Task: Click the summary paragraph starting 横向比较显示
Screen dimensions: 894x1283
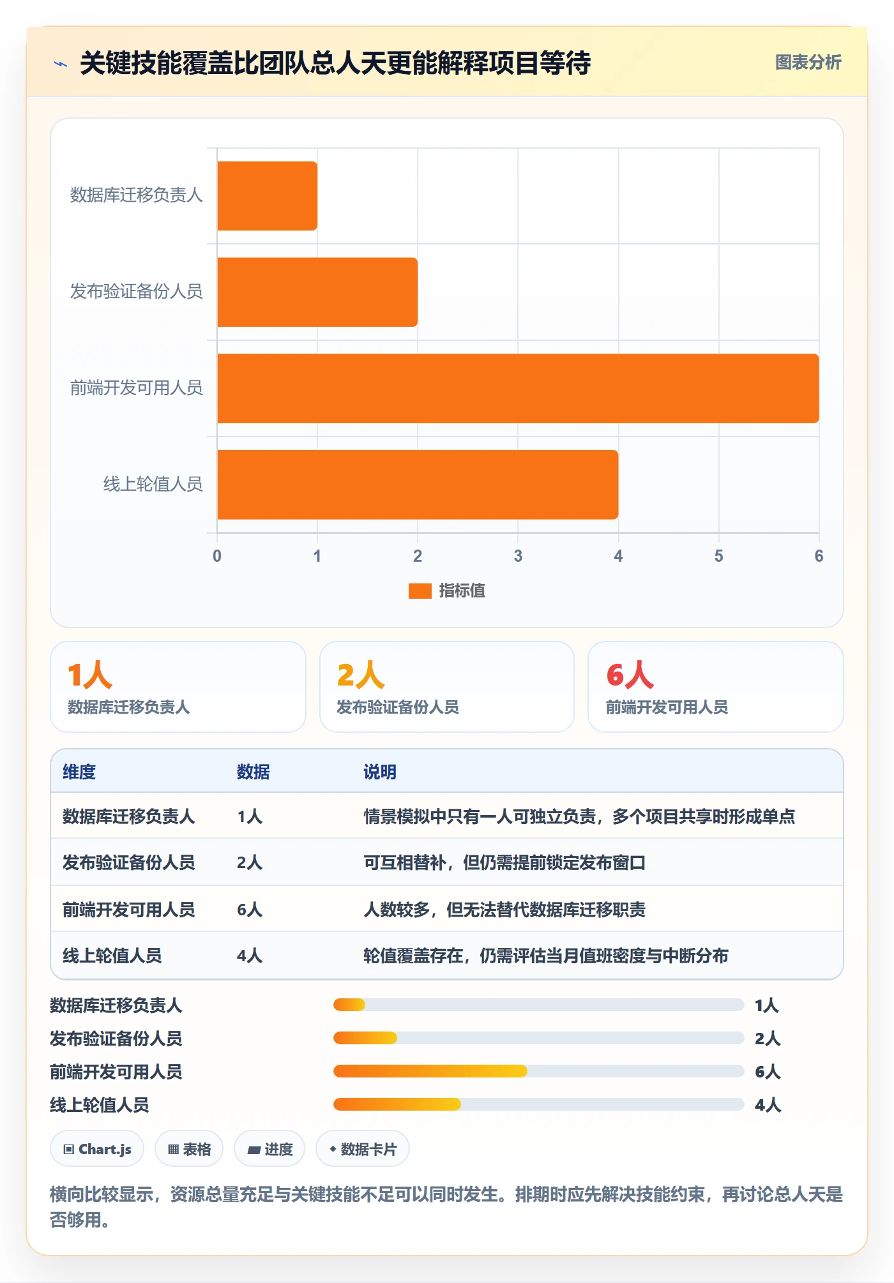Action: (447, 1206)
